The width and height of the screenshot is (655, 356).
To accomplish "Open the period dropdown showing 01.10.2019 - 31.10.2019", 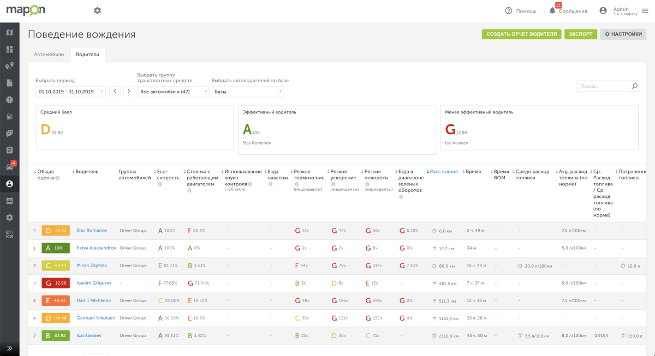I will [70, 92].
